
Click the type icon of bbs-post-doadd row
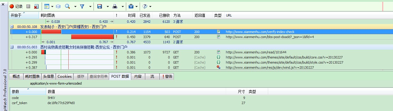coord(219,37)
